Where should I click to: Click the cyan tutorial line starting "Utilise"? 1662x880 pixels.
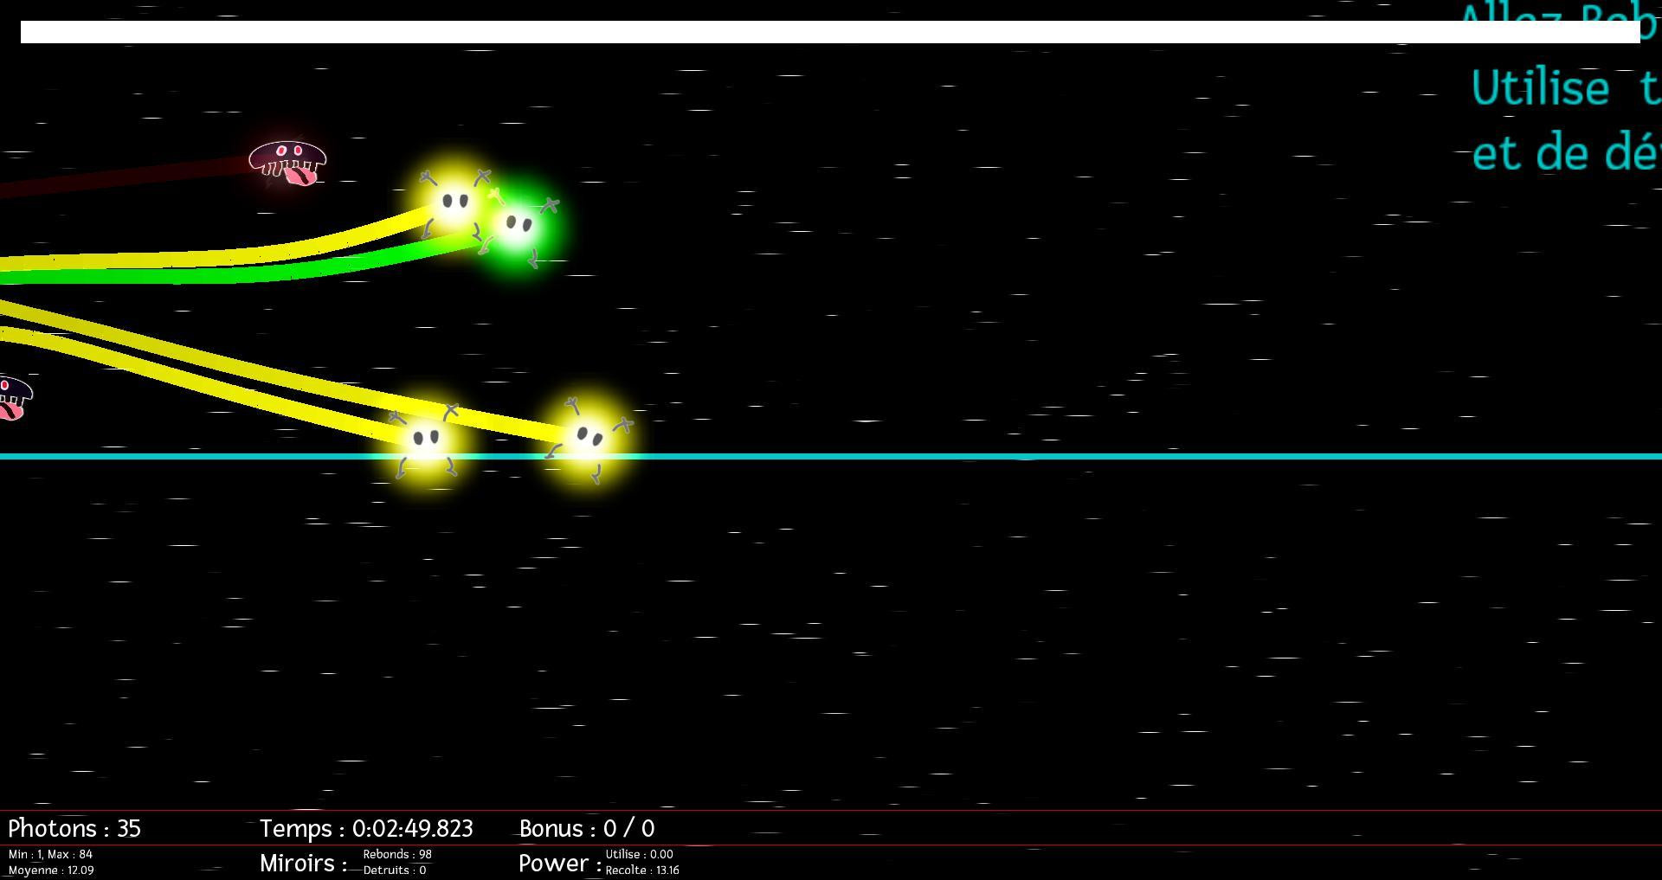[1566, 87]
